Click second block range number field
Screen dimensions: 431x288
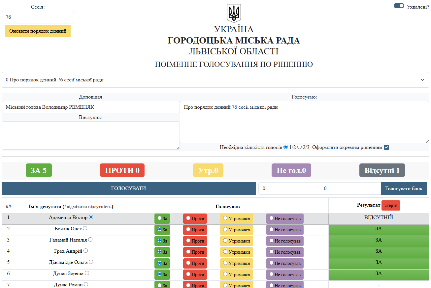click(350, 188)
